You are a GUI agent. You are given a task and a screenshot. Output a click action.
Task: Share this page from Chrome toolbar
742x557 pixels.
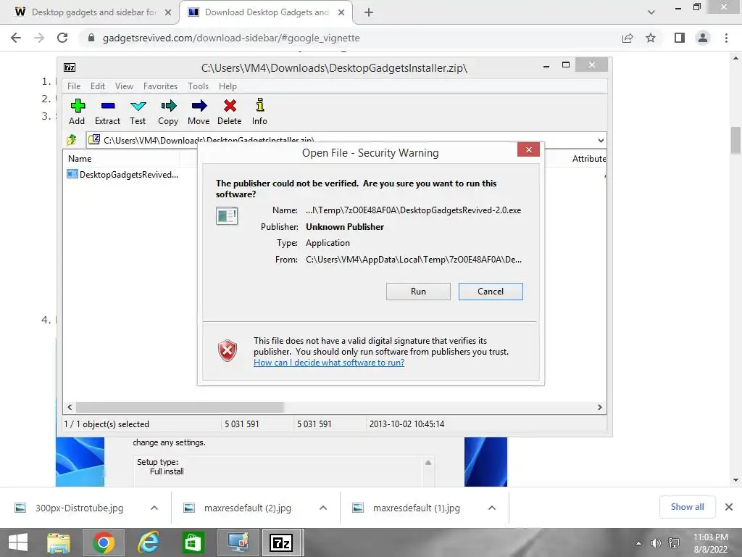pos(628,38)
